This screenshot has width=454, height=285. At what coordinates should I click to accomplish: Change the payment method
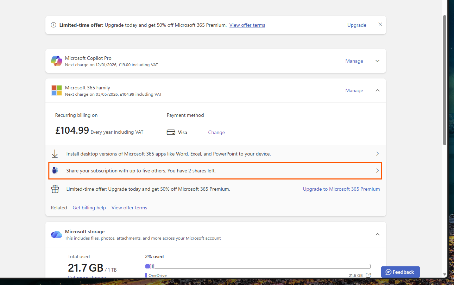click(216, 132)
